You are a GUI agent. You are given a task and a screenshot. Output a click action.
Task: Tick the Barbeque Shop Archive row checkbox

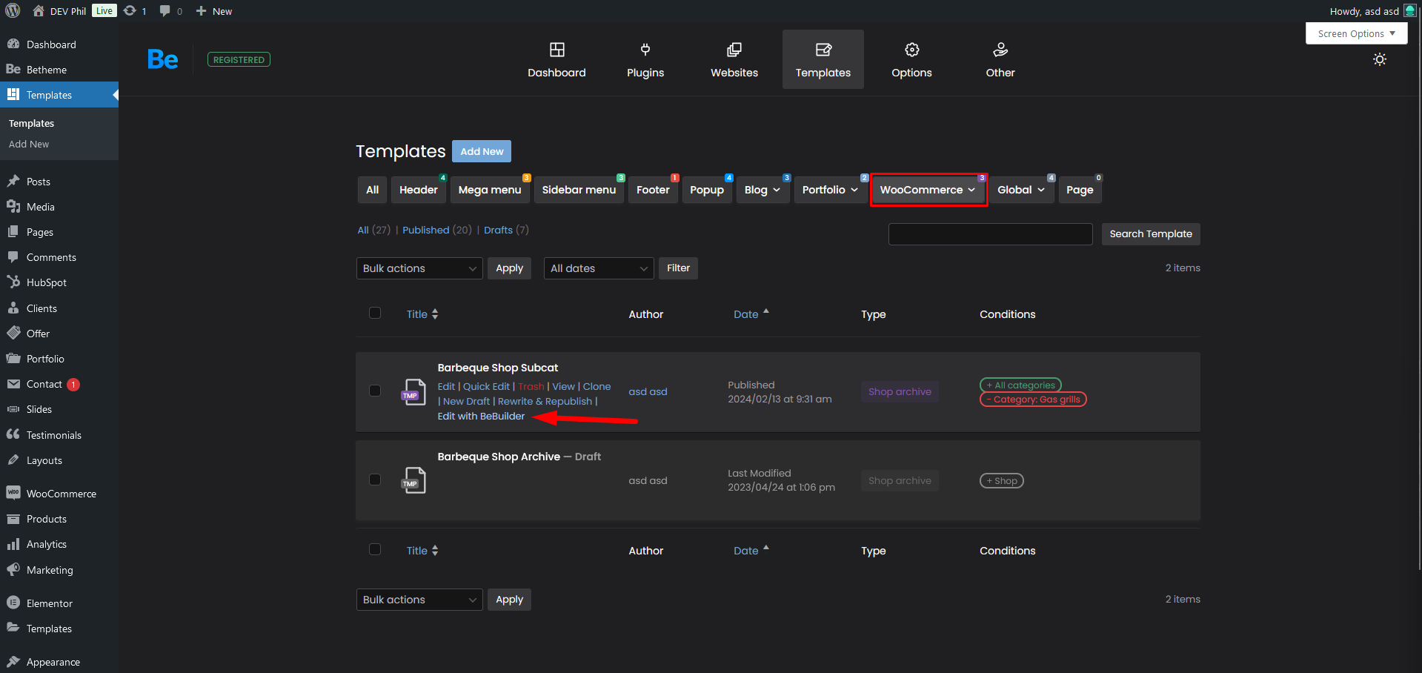point(375,480)
